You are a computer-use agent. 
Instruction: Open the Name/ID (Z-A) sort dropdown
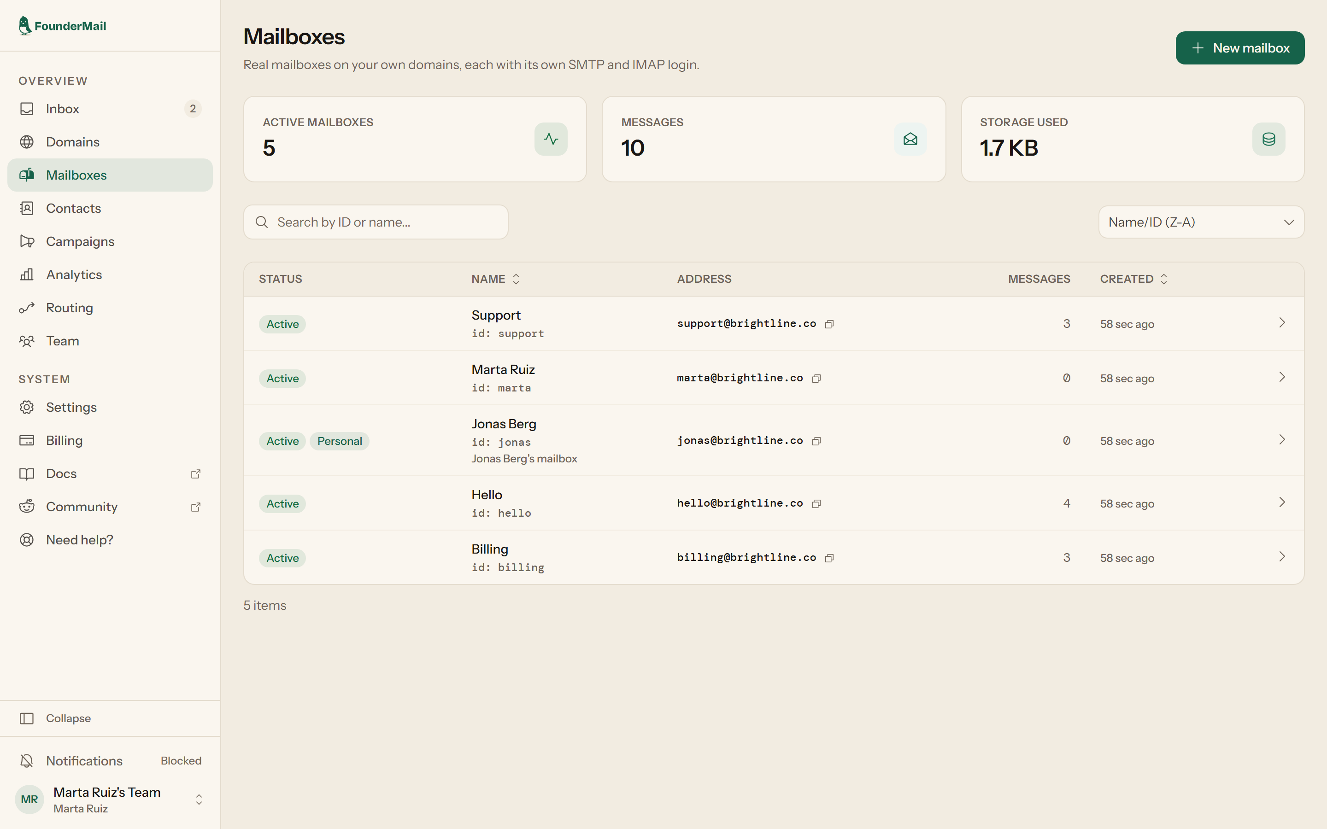[x=1201, y=222]
